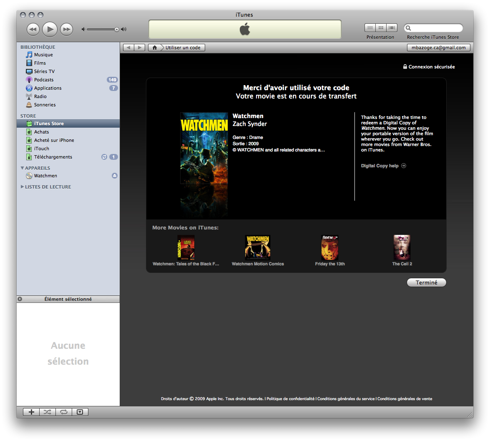Click the Watchmen: Tales of the Black F... title link
The width and height of the screenshot is (490, 441).
click(186, 264)
